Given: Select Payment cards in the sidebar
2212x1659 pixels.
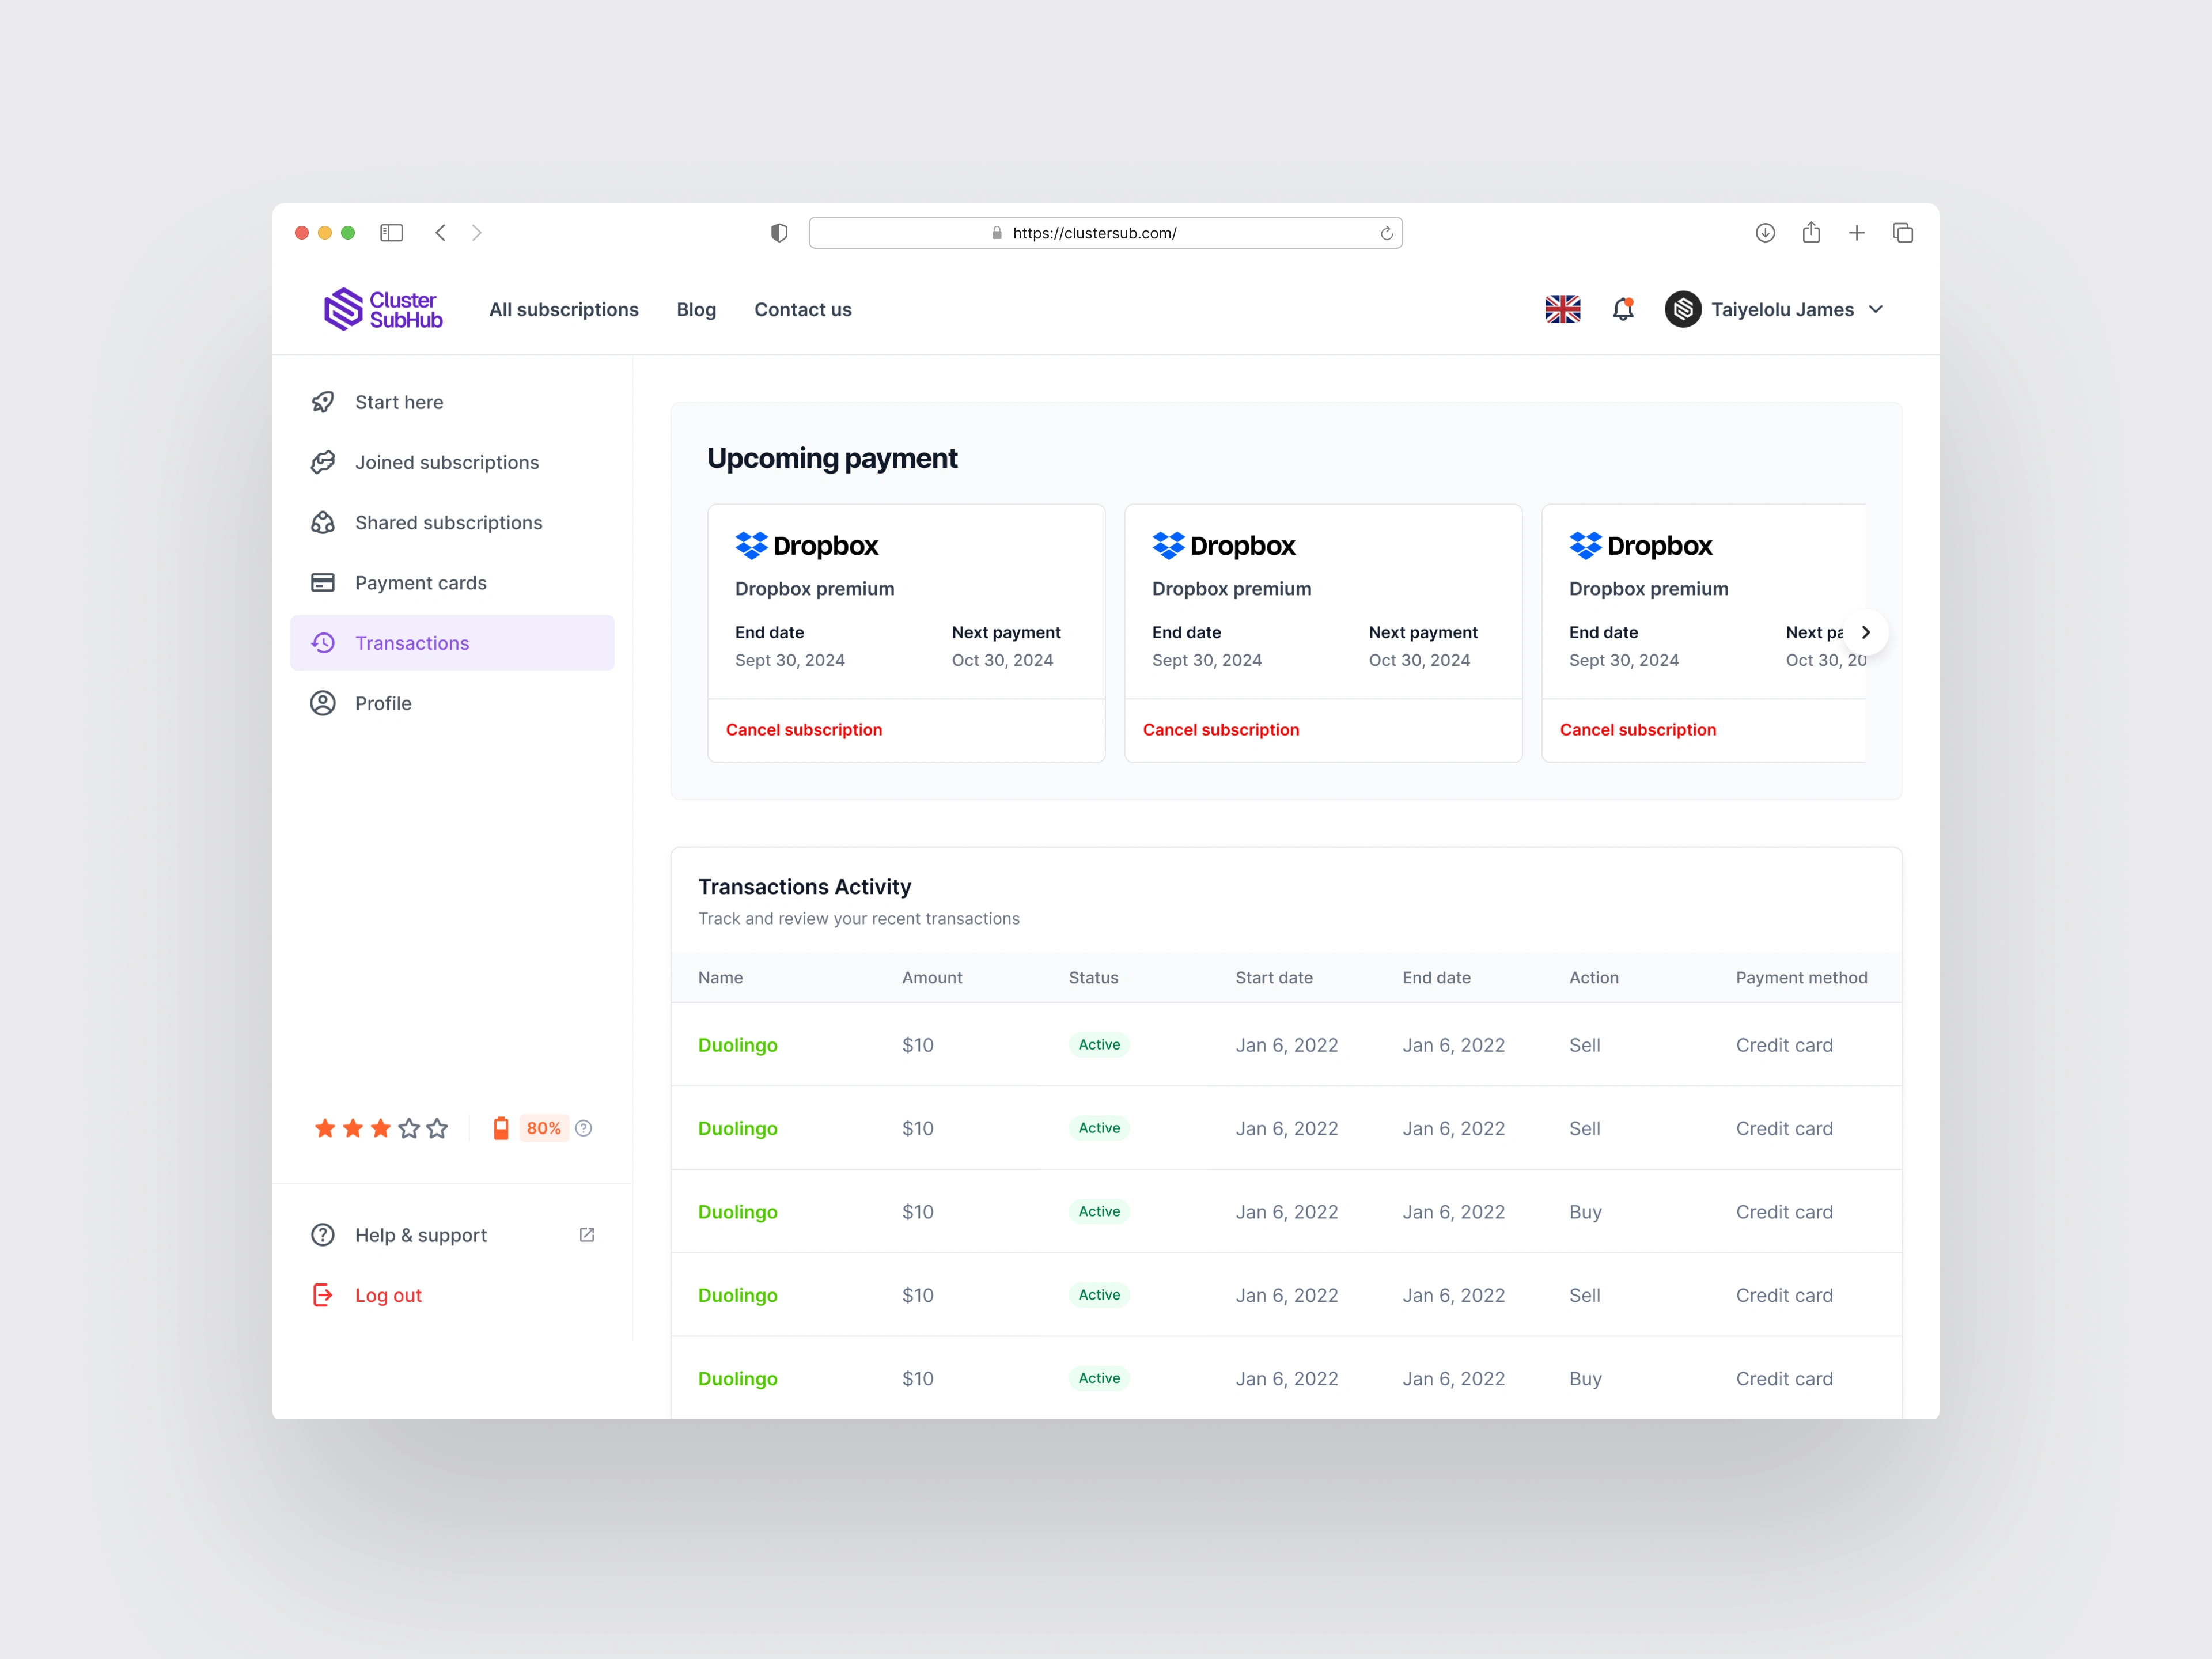Looking at the screenshot, I should coord(452,582).
